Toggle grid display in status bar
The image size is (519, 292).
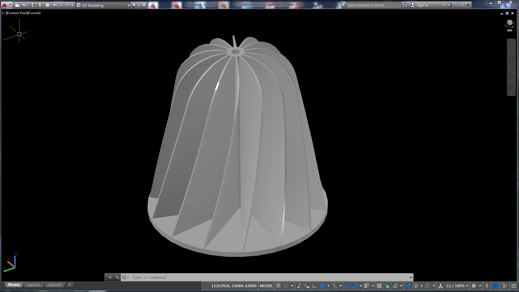pyautogui.click(x=278, y=286)
